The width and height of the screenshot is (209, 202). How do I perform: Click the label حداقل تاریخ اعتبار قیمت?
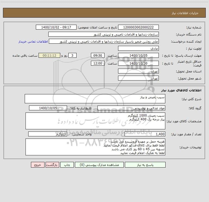coord(189,63)
